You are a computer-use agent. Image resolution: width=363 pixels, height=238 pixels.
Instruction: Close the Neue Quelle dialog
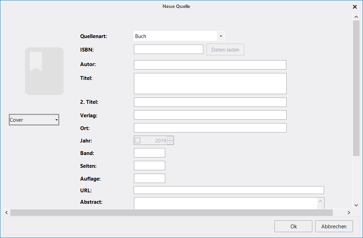click(355, 7)
